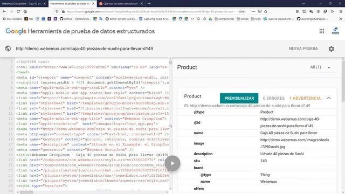
Task: Toggle the browser sidebar view
Action: (304, 11)
